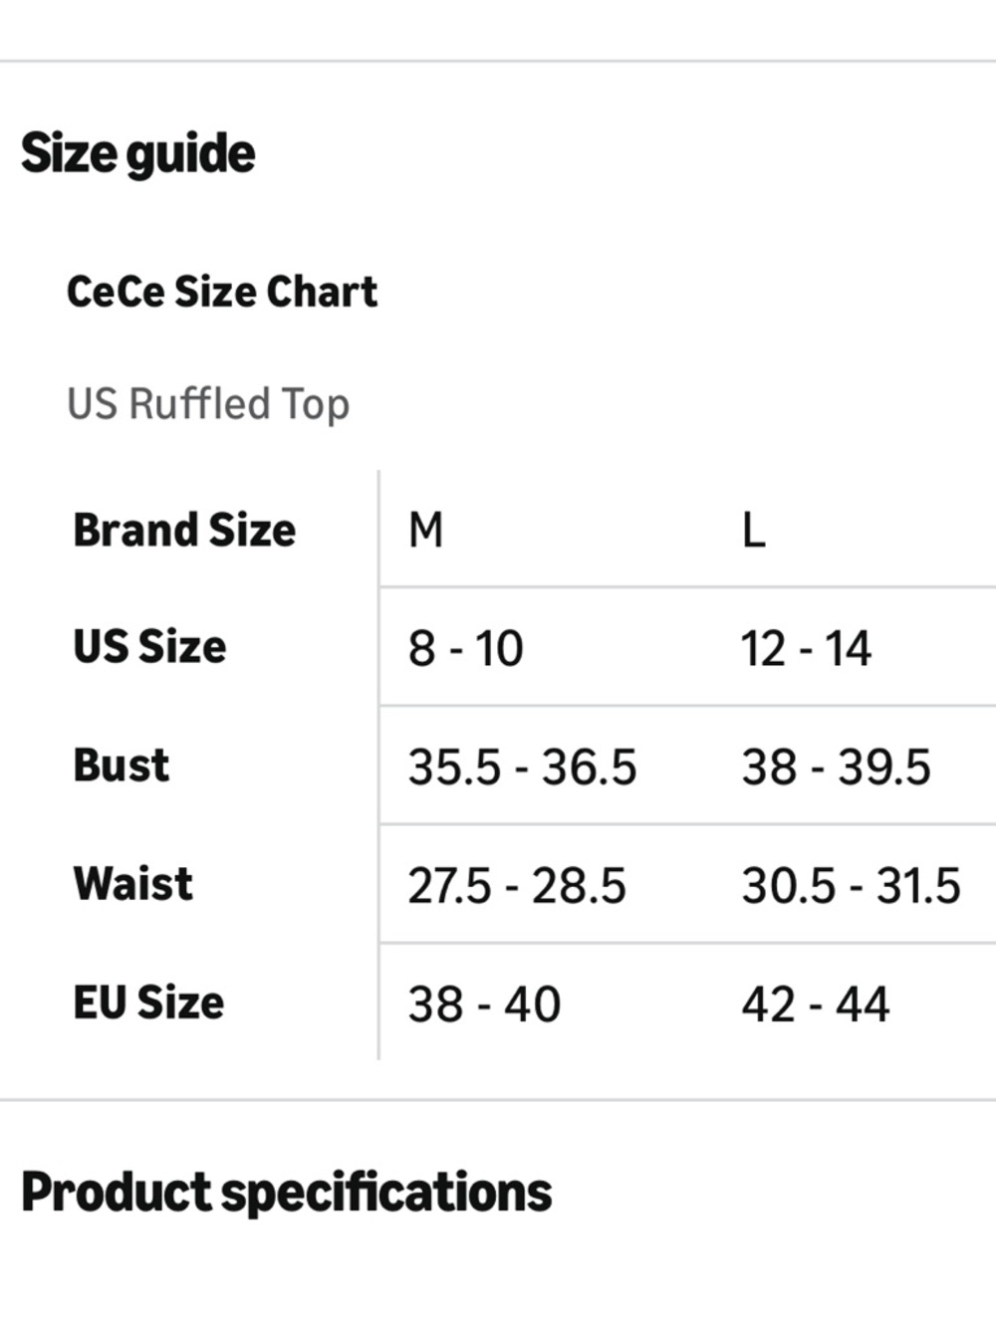Viewport: 996px width, 1327px height.
Task: Click the 8 - 10 US size cell
Action: (x=465, y=649)
